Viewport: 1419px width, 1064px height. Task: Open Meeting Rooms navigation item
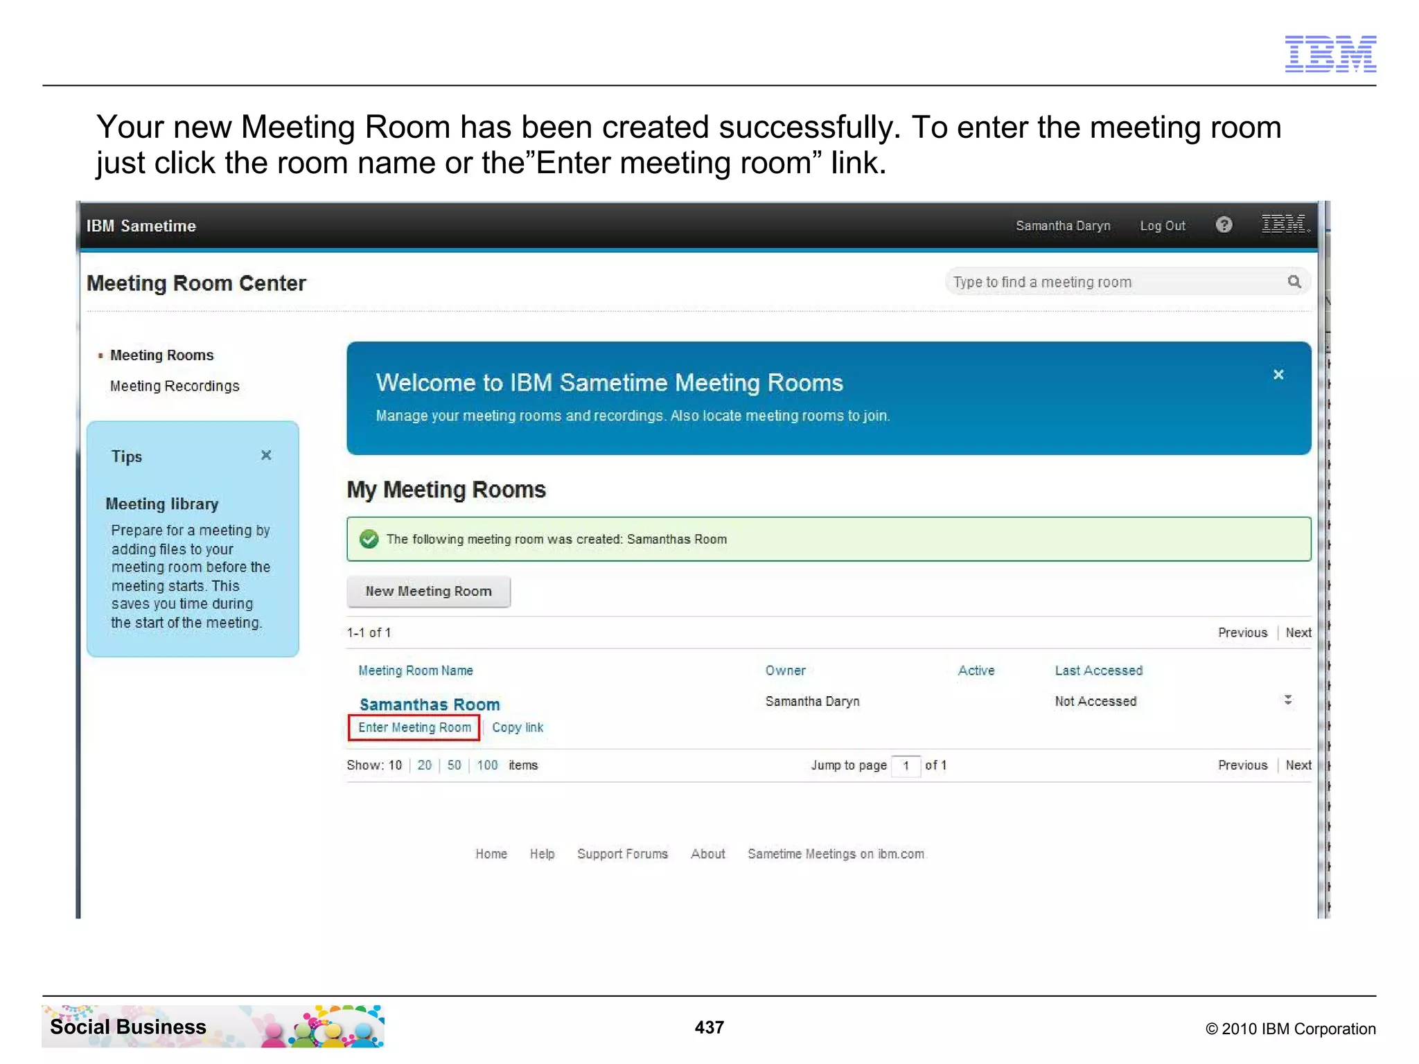pos(162,355)
